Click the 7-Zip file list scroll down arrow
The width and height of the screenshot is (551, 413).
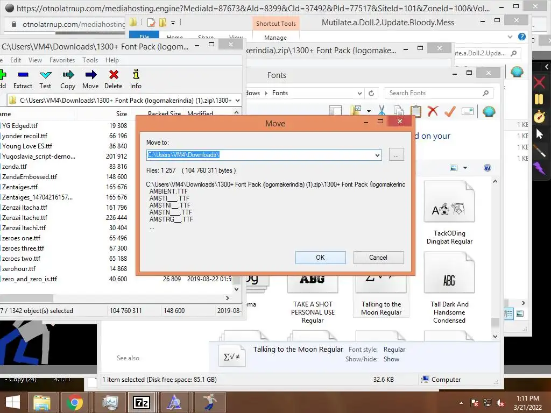[x=237, y=289]
